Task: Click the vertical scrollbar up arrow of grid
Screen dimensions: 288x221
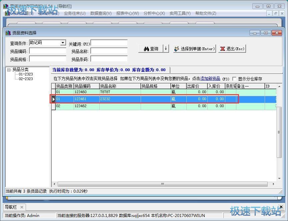Action: click(x=279, y=86)
